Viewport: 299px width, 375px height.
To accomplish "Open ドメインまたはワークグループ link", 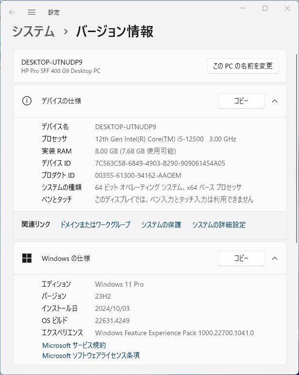I will point(95,224).
